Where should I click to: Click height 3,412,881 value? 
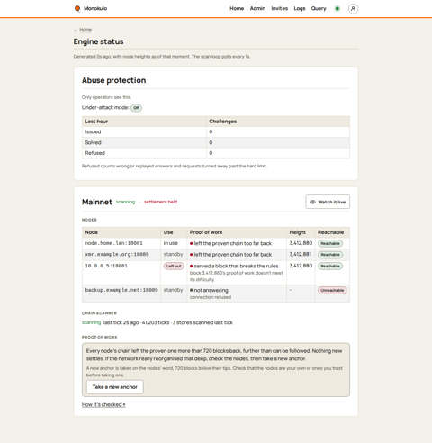tap(301, 254)
